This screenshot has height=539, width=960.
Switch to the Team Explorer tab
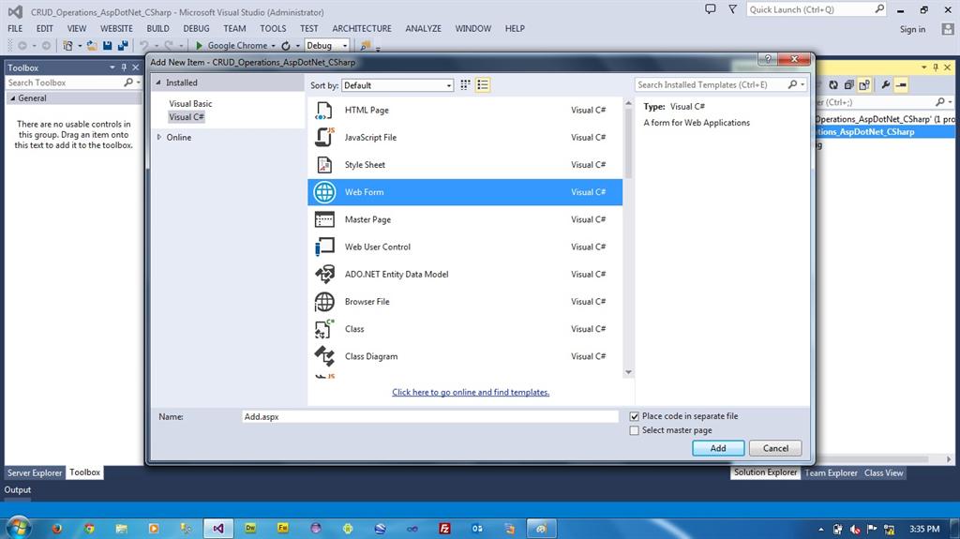831,472
